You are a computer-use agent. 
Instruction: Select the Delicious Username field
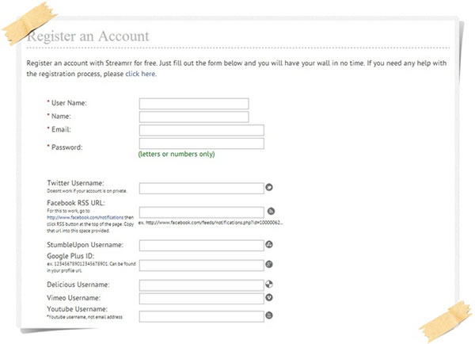coord(201,285)
